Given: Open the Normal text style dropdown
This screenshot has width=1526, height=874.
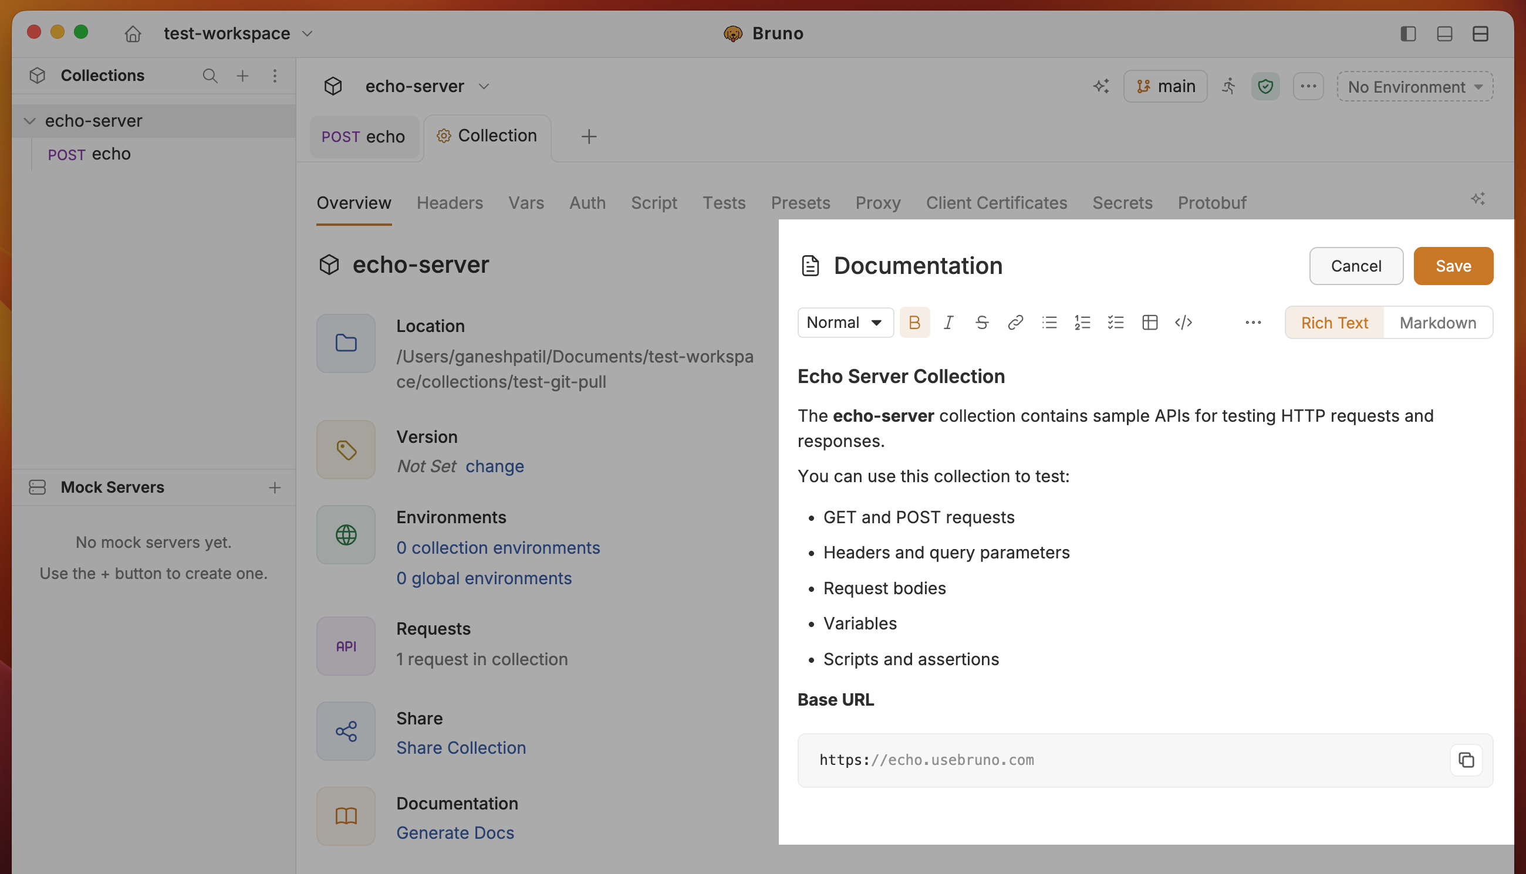Looking at the screenshot, I should [845, 323].
